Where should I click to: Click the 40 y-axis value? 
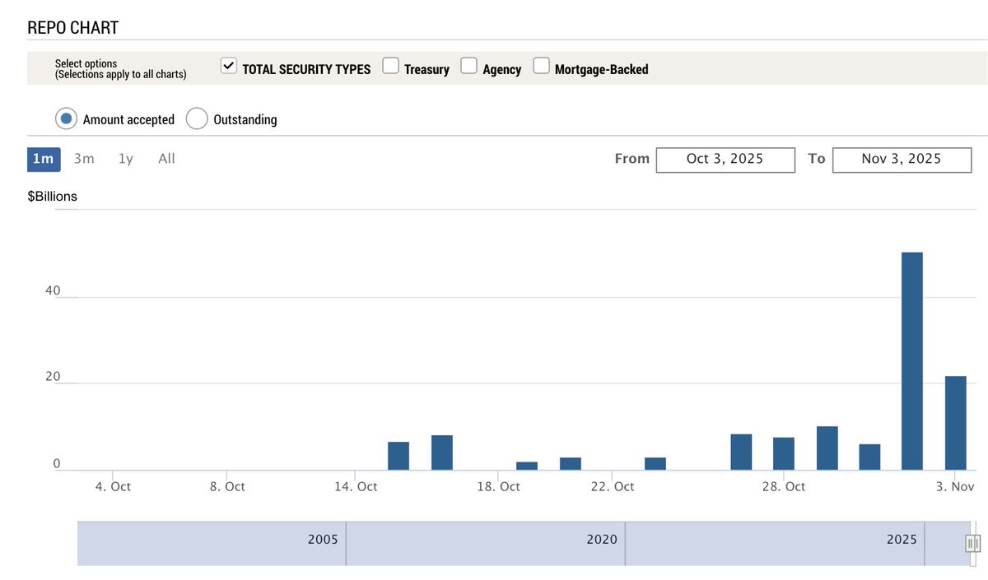tap(53, 290)
